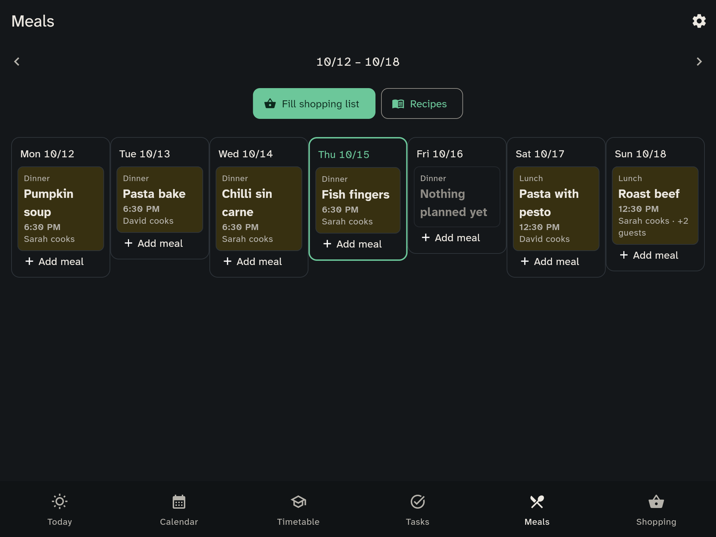Open settings via the gear icon
This screenshot has width=716, height=537.
[699, 21]
